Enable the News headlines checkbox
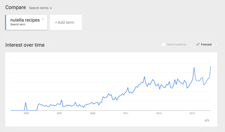 tap(164, 45)
